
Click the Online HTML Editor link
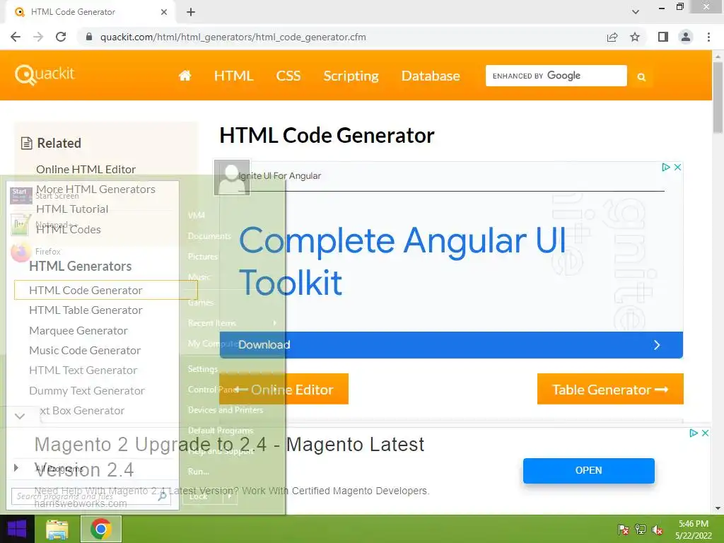coord(86,170)
